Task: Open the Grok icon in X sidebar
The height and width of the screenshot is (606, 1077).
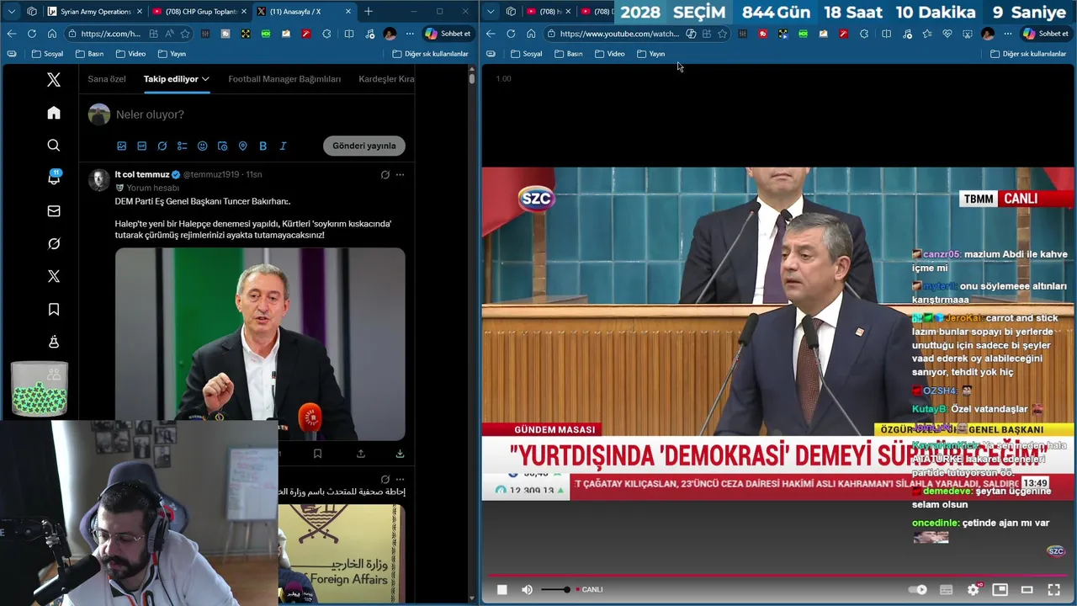Action: 54,243
